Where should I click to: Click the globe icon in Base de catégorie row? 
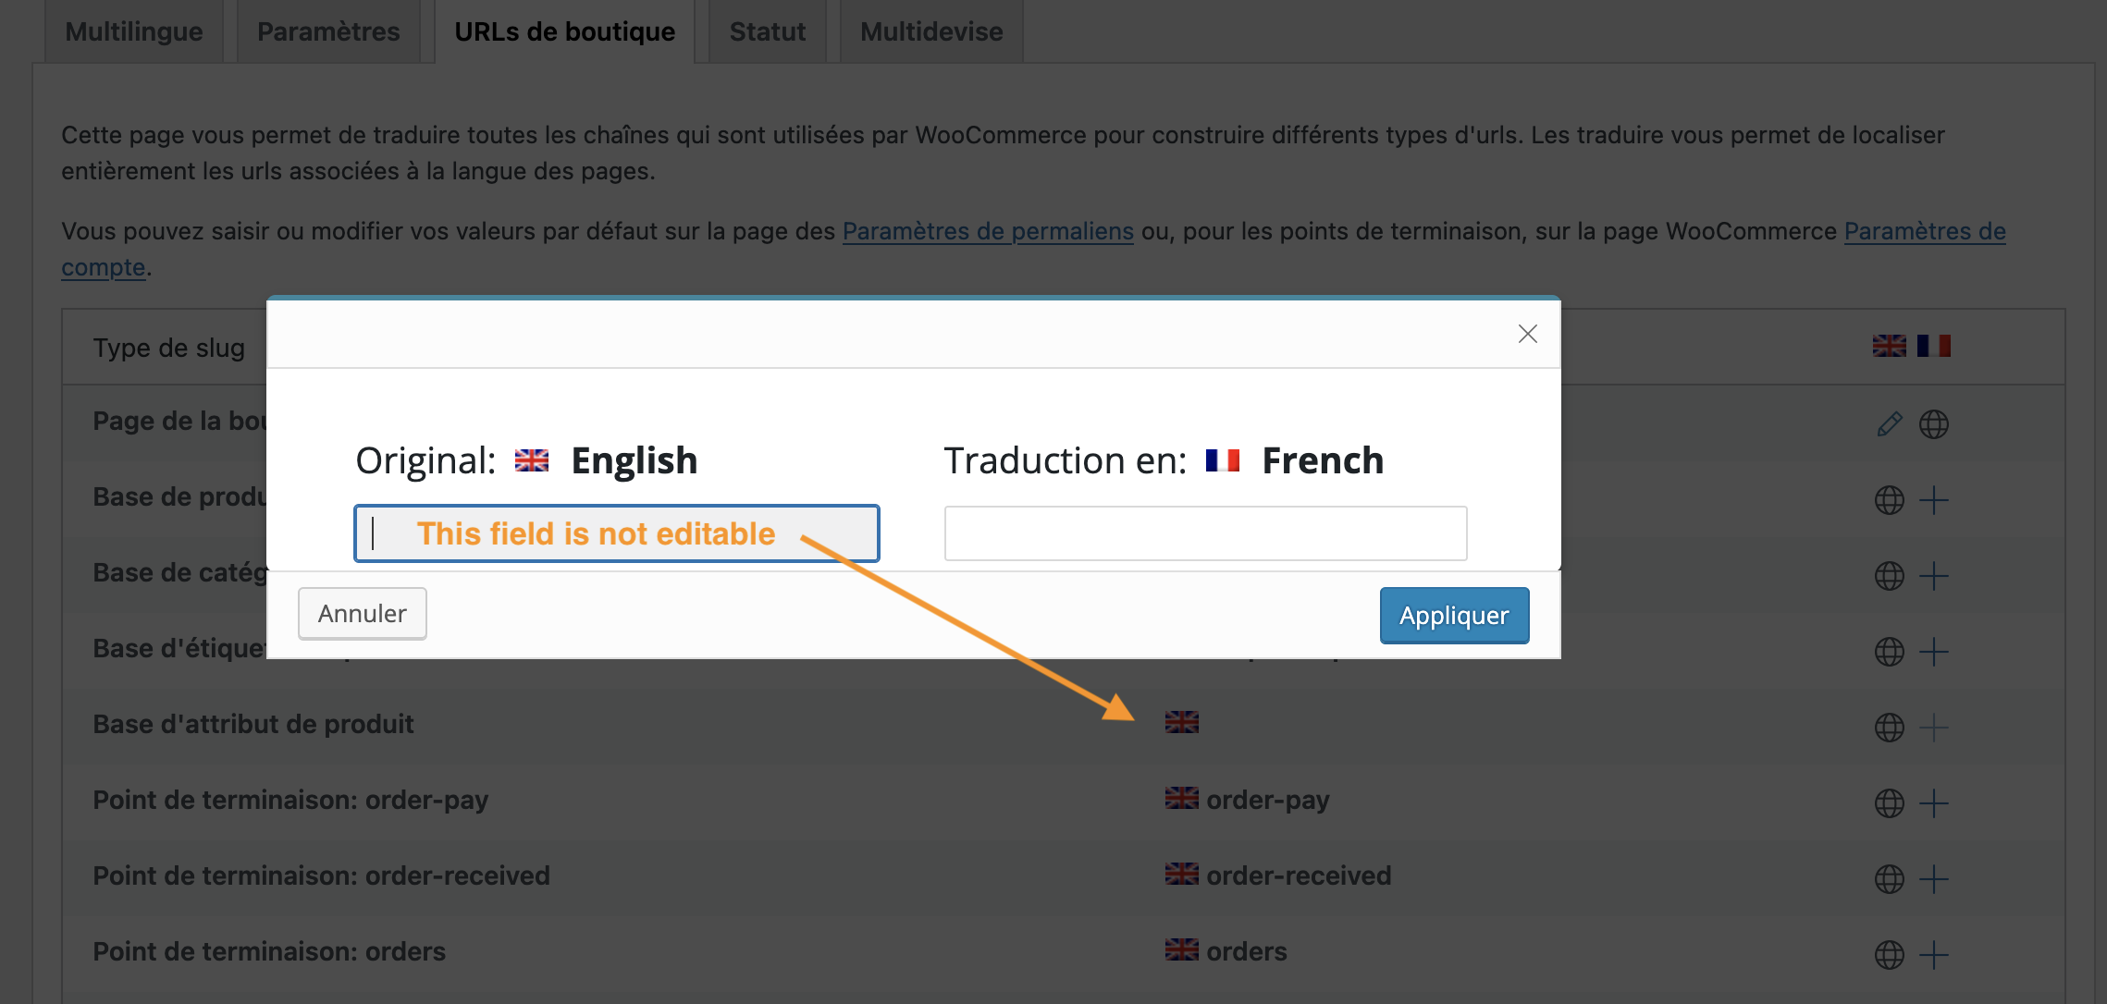(1889, 576)
